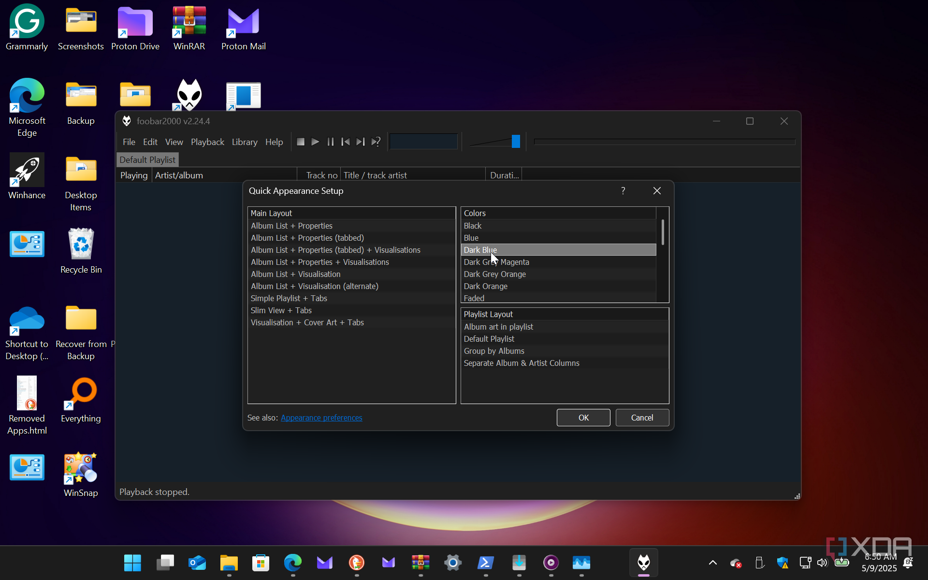The height and width of the screenshot is (580, 928).
Task: Click the foobar2000 icon in the taskbar
Action: tap(644, 563)
